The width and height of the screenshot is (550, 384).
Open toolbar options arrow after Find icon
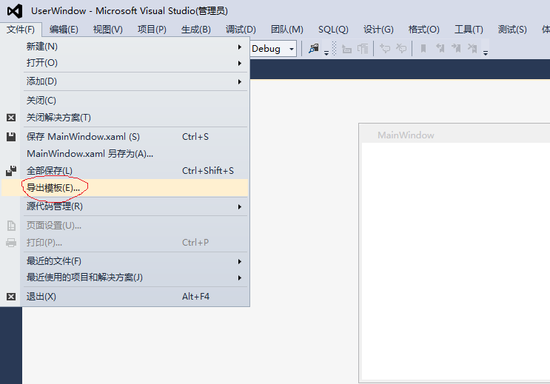click(x=326, y=53)
